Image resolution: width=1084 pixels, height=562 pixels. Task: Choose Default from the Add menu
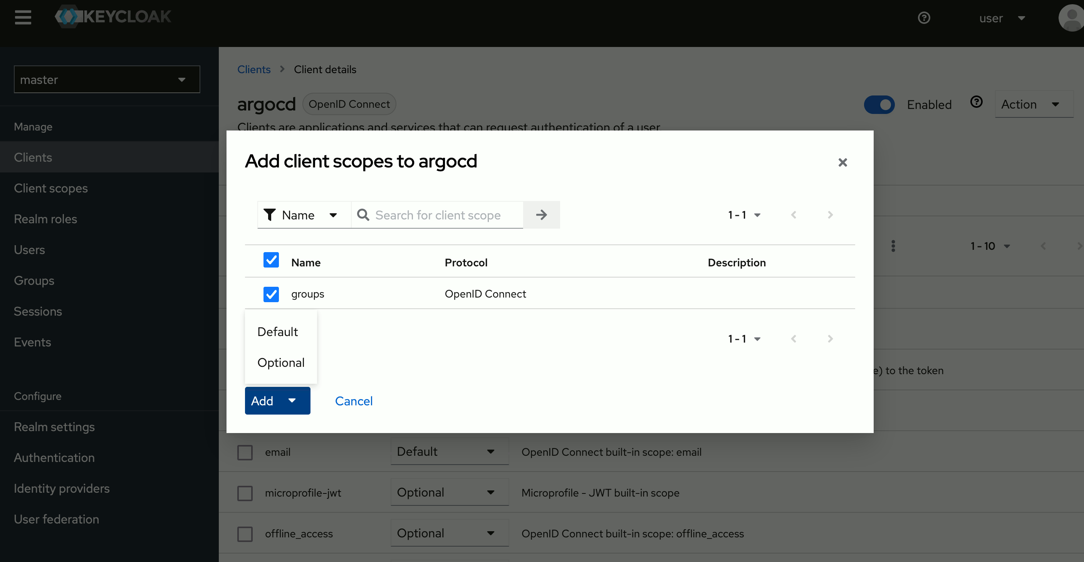click(277, 332)
